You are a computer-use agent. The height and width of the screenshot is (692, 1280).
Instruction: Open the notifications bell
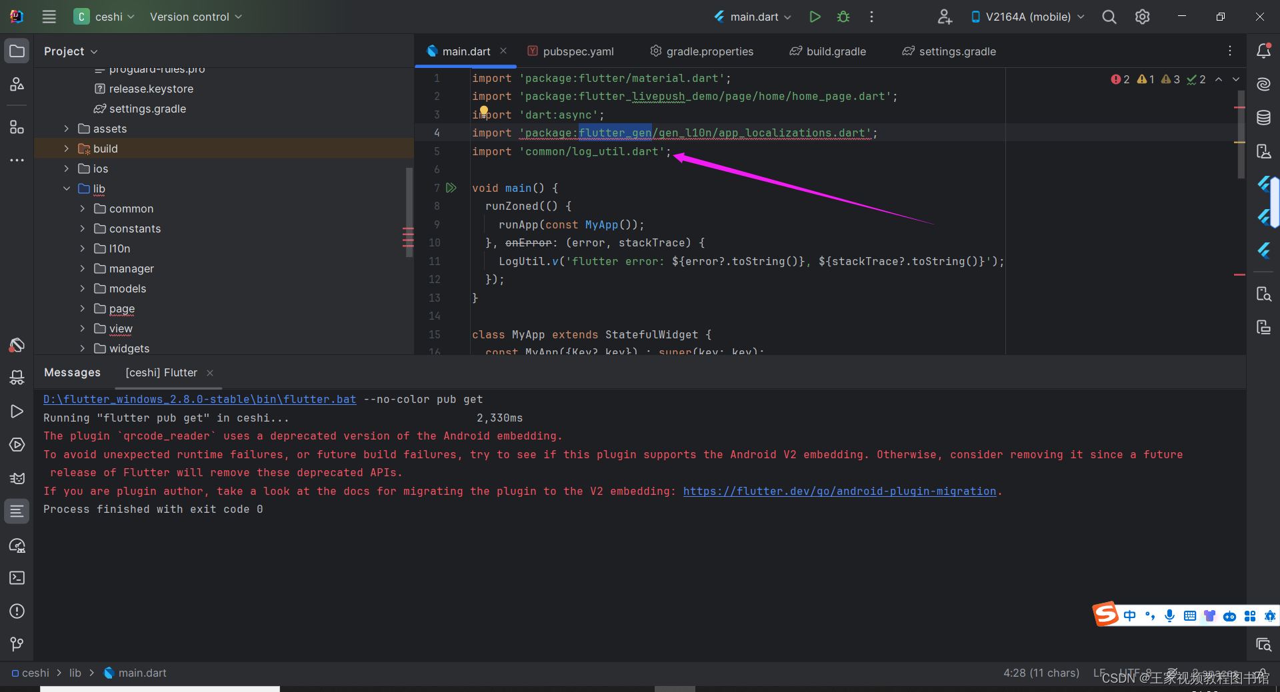pos(1264,51)
